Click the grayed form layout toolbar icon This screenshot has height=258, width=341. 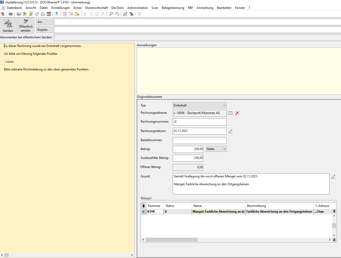pos(139,14)
